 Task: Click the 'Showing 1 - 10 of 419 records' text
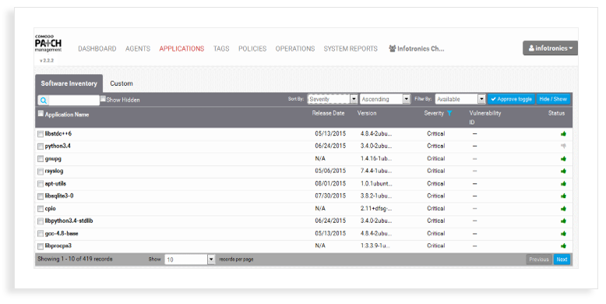point(75,259)
